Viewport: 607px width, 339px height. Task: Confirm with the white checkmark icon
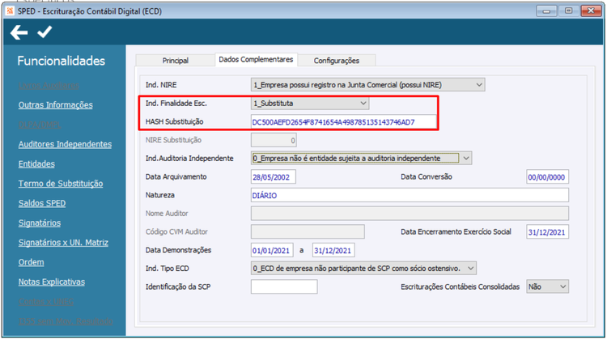point(45,32)
